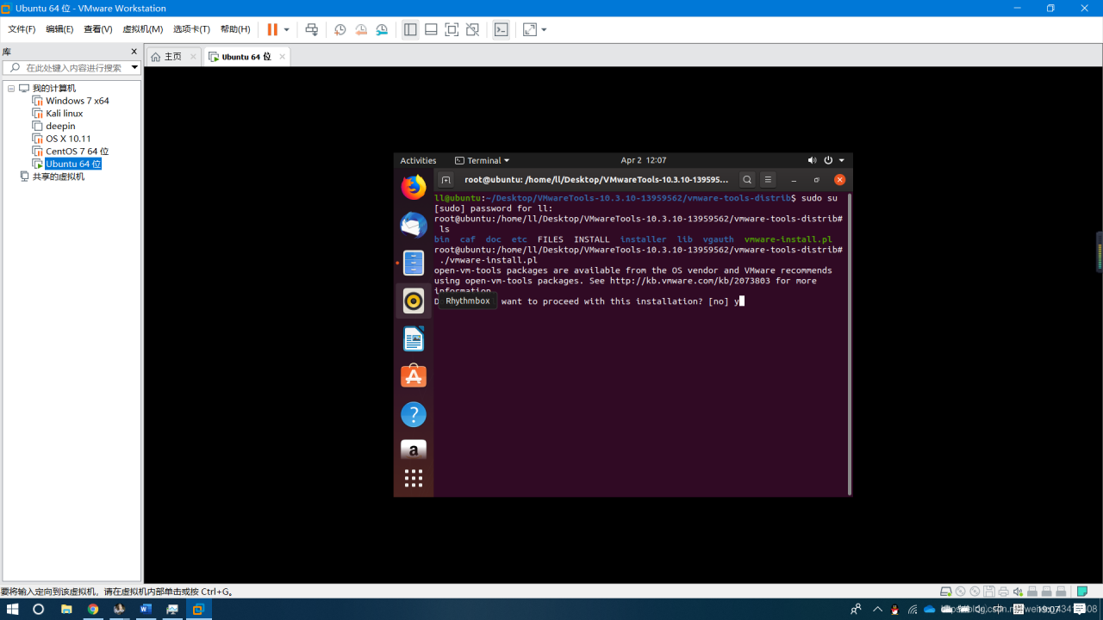Take a snapshot using the clock-plus icon

pyautogui.click(x=340, y=29)
